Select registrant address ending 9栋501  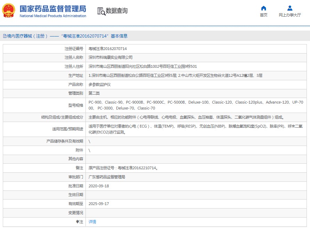click(x=143, y=66)
